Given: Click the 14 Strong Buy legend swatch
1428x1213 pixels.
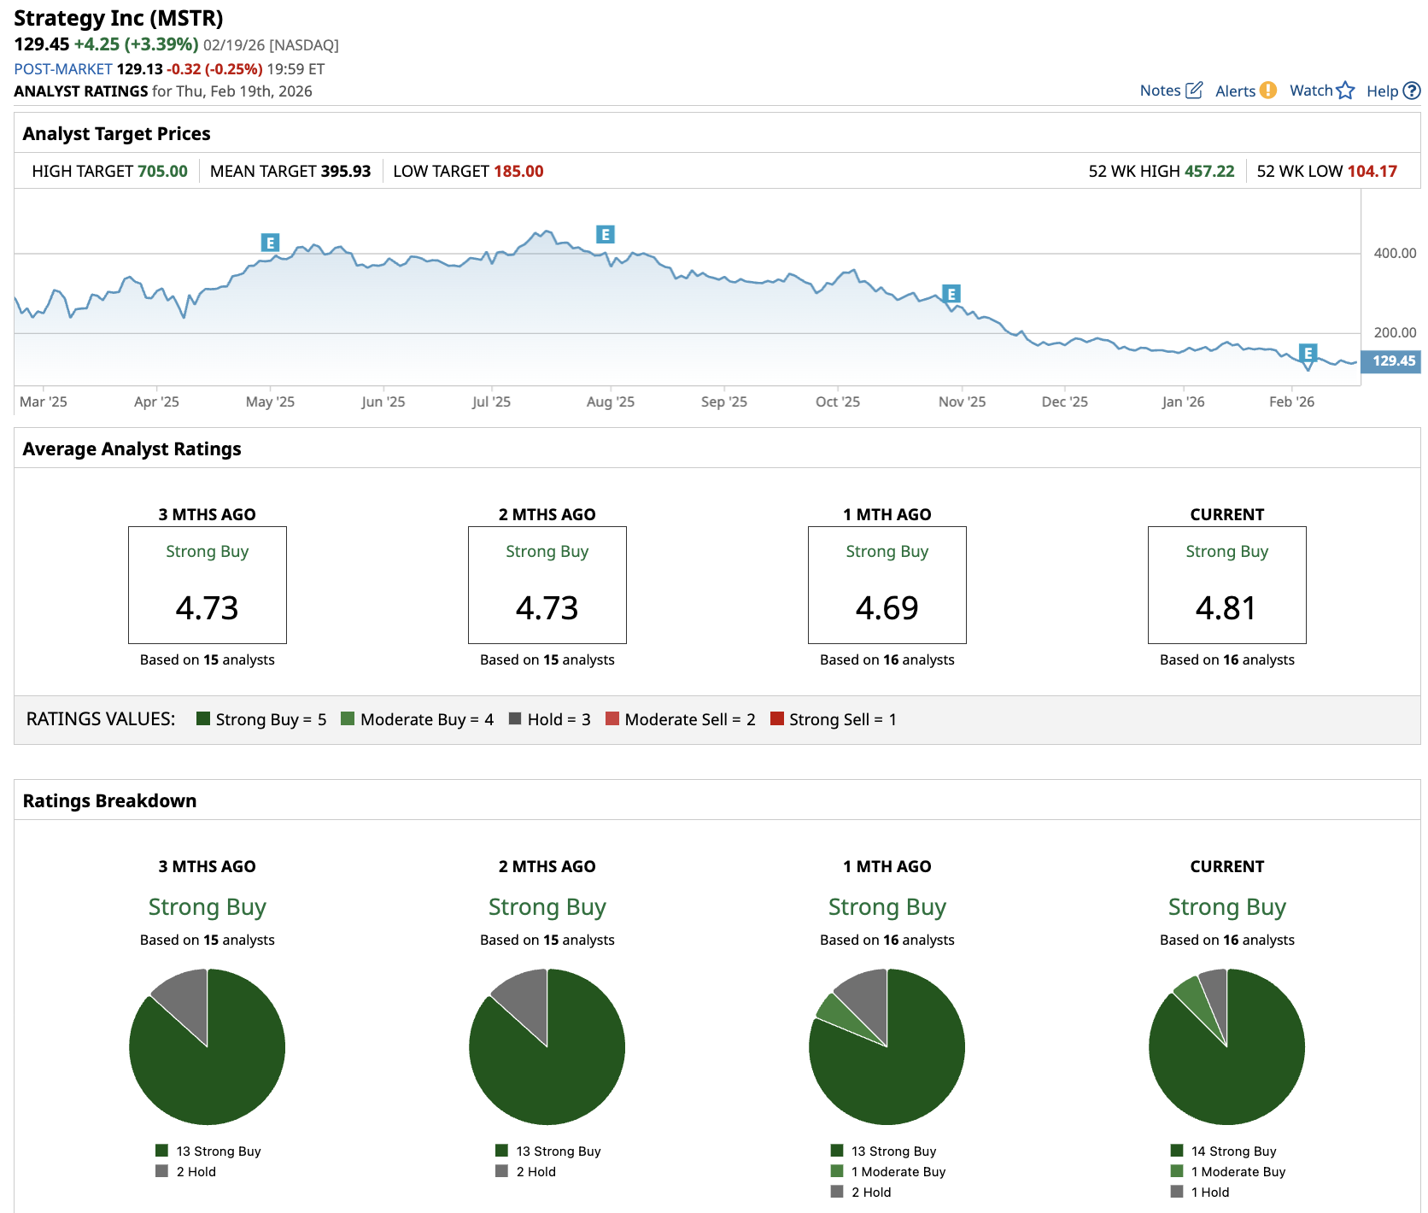Looking at the screenshot, I should [x=1177, y=1151].
